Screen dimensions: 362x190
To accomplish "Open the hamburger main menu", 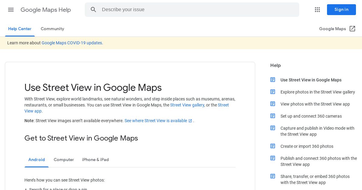I will point(11,10).
